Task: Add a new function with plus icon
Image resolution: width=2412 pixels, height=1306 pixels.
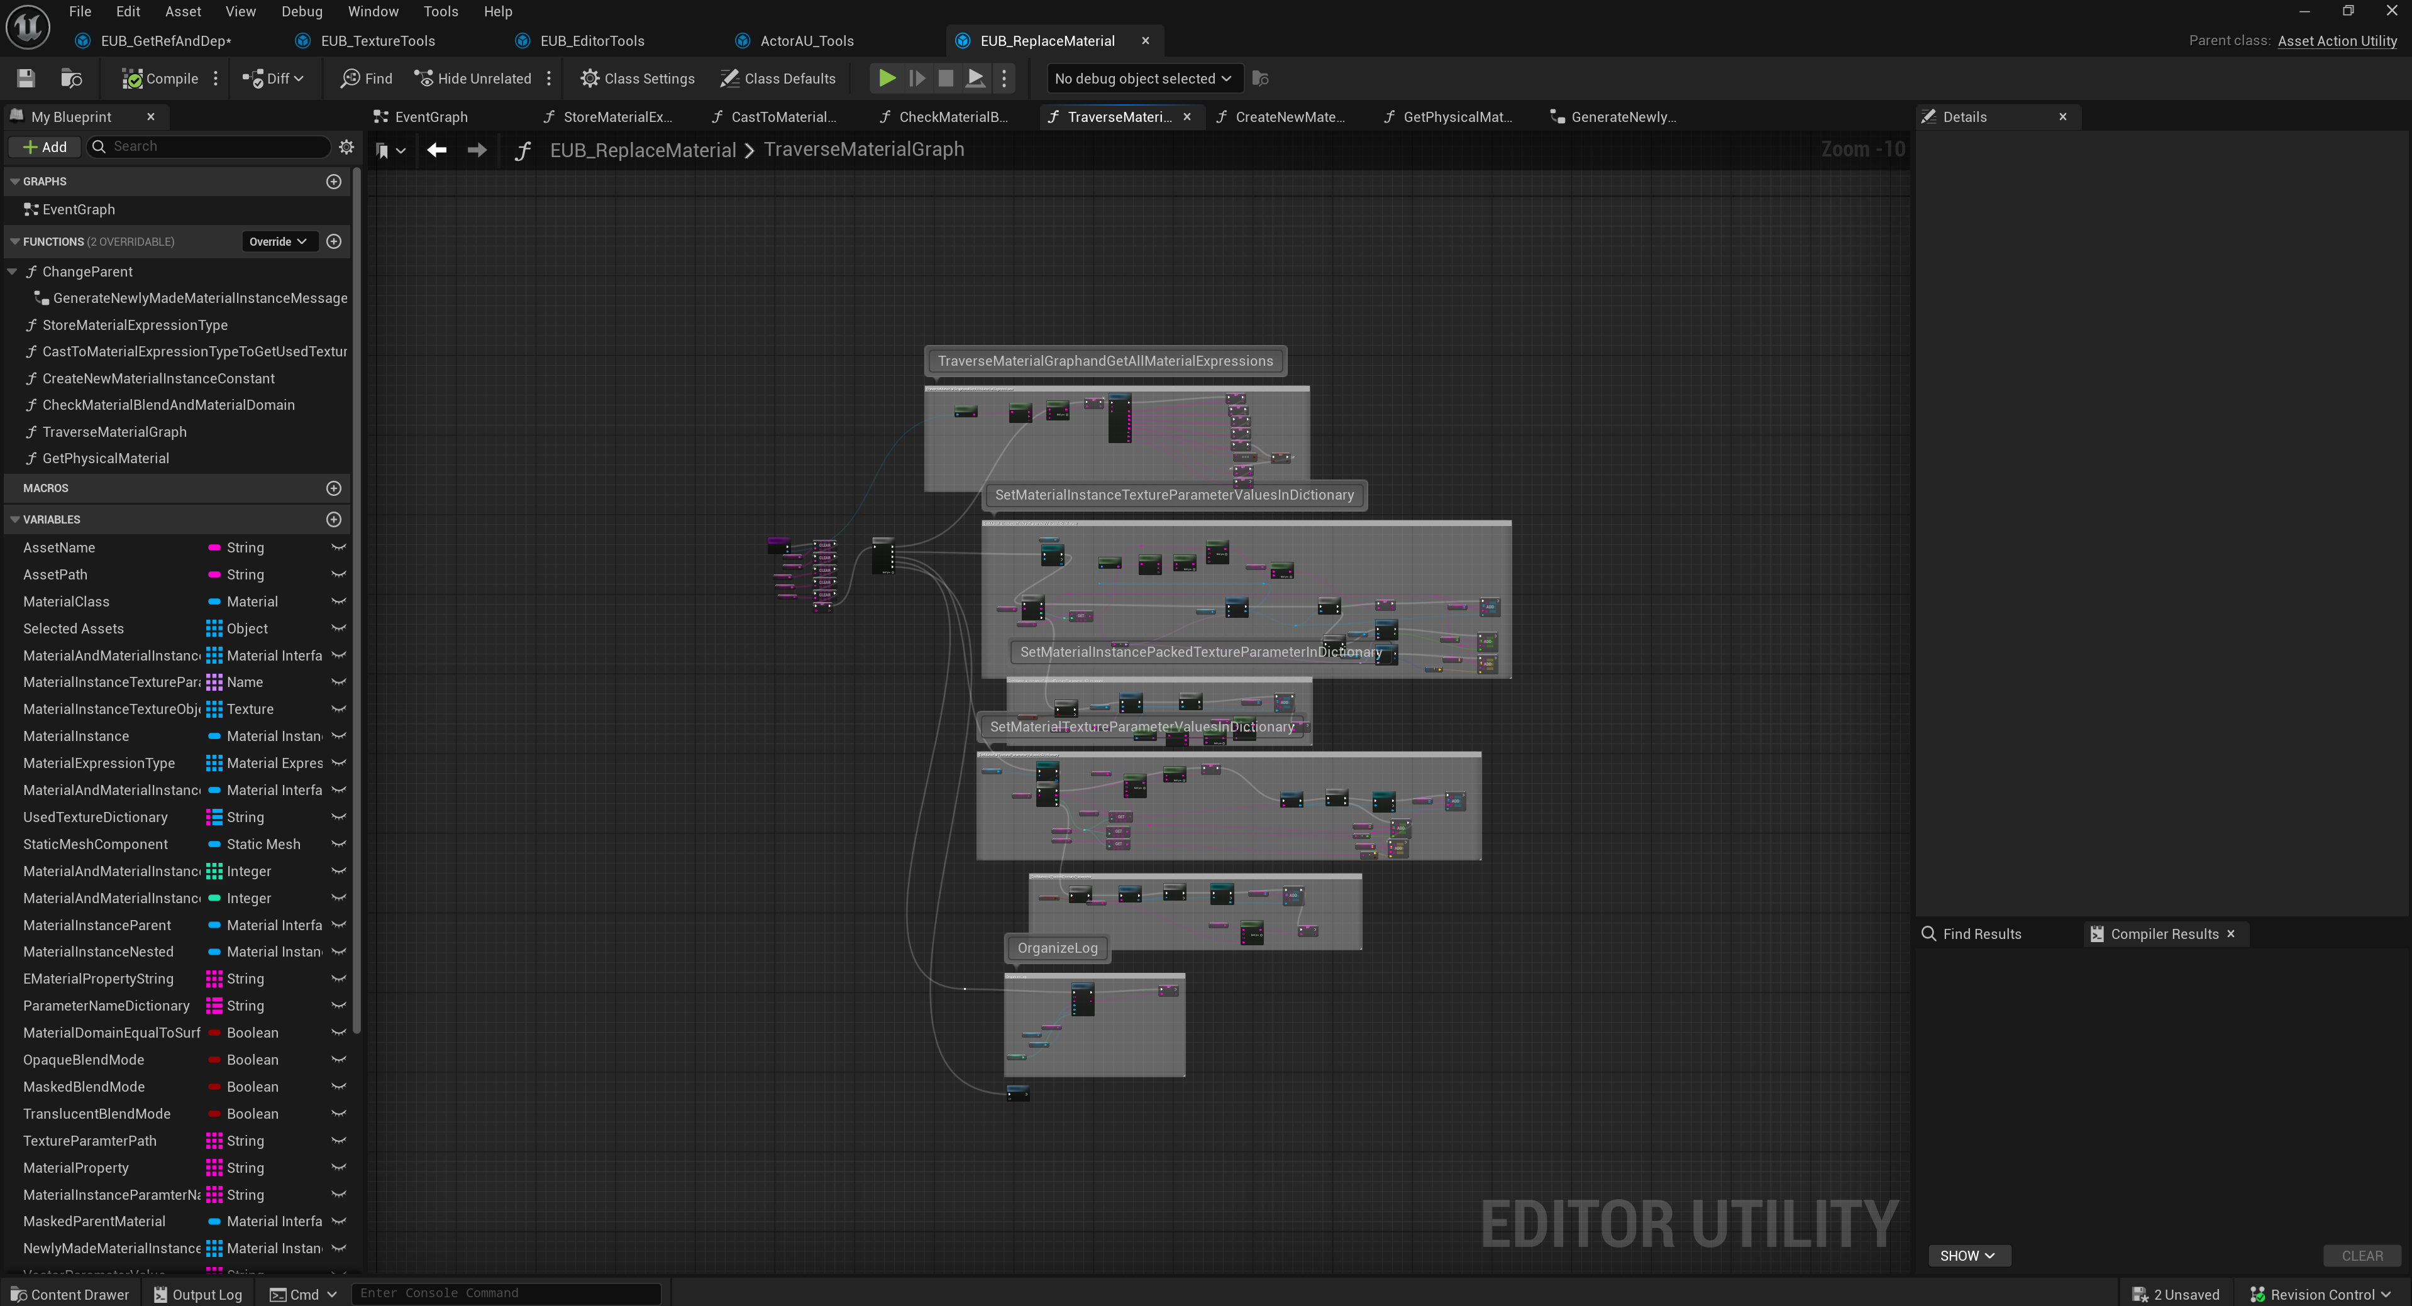Action: [x=333, y=241]
